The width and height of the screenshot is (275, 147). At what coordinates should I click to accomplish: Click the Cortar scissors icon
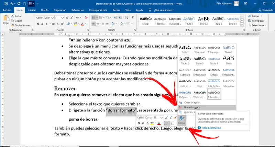pyautogui.click(x=13, y=16)
